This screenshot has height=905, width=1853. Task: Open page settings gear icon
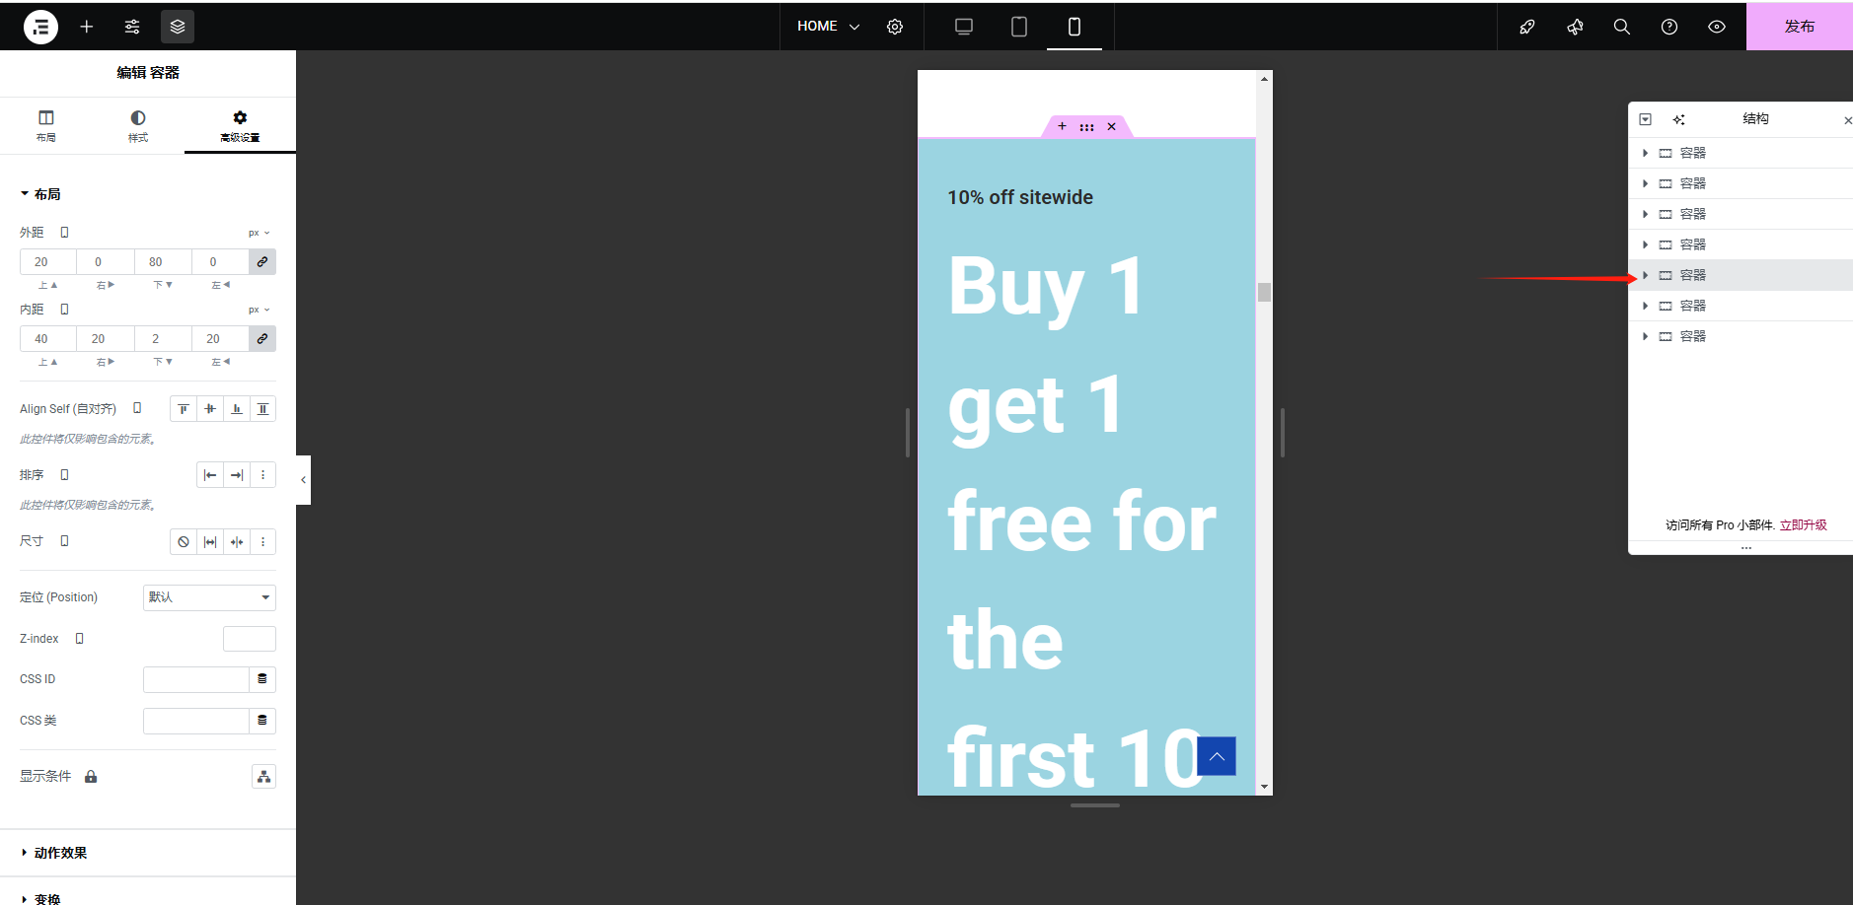coord(895,27)
